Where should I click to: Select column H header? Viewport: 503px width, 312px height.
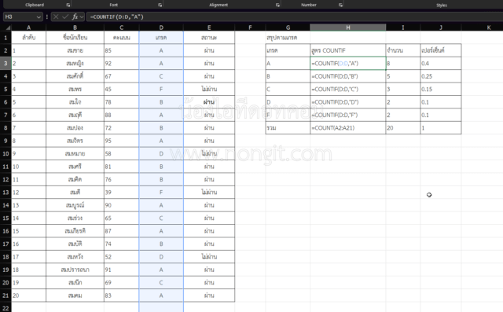tap(347, 28)
